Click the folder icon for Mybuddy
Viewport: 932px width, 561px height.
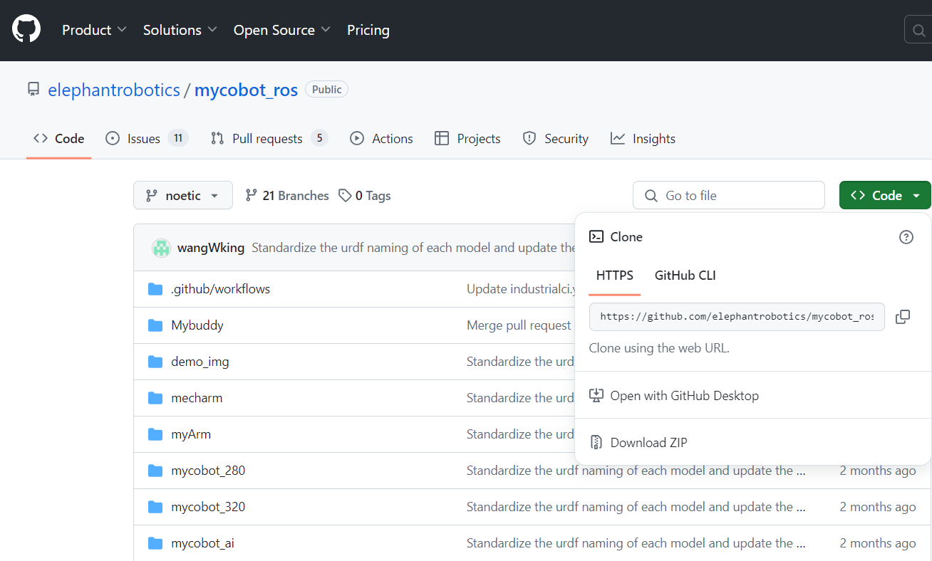click(155, 325)
